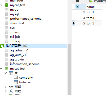Click the 我的阿里云3307 connection icon

pyautogui.click(x=2, y=46)
